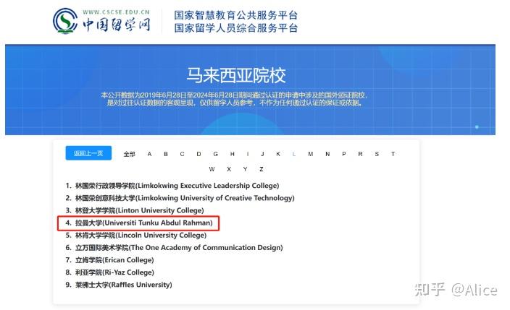
Task: Filter schools by letter T
Action: coord(393,154)
